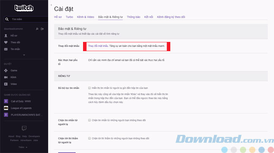This screenshot has width=274, height=153.
Task: Click the Xác thực hai yếu tố label
Action: pyautogui.click(x=68, y=62)
